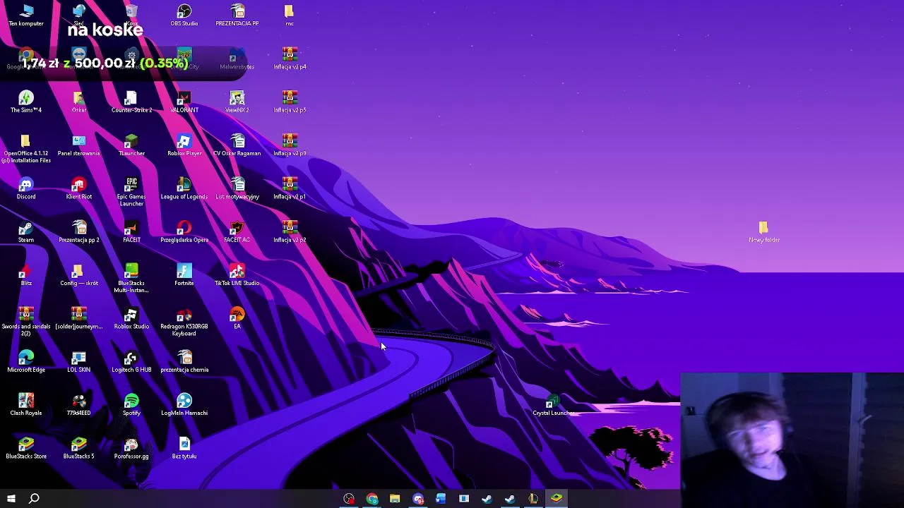Screen dimensions: 904x508
Task: Select the Inflacja v2 p2 archive
Action: pyautogui.click(x=290, y=231)
